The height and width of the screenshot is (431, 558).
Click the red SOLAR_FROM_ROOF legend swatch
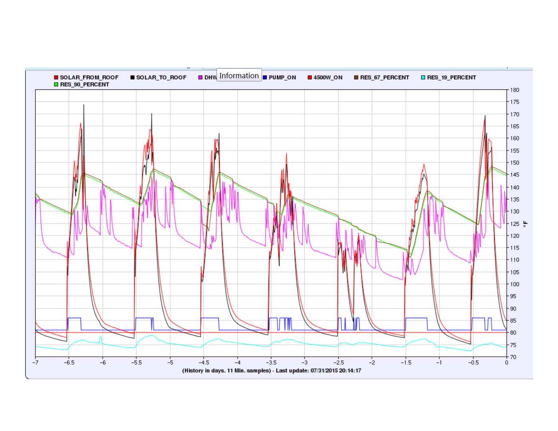pos(56,77)
